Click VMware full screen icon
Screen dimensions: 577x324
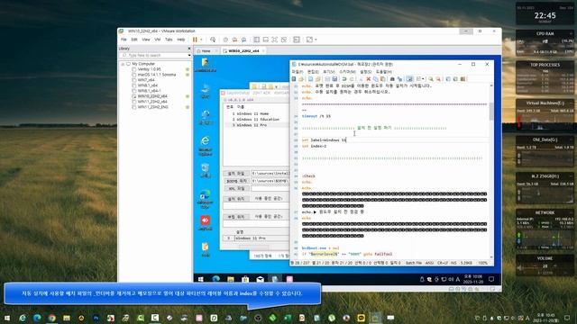[x=274, y=40]
